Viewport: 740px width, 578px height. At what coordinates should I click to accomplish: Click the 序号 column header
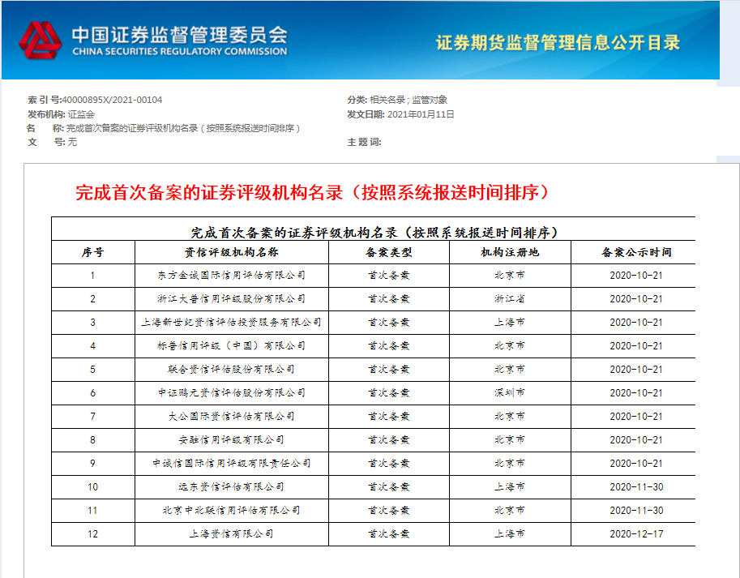pyautogui.click(x=93, y=252)
